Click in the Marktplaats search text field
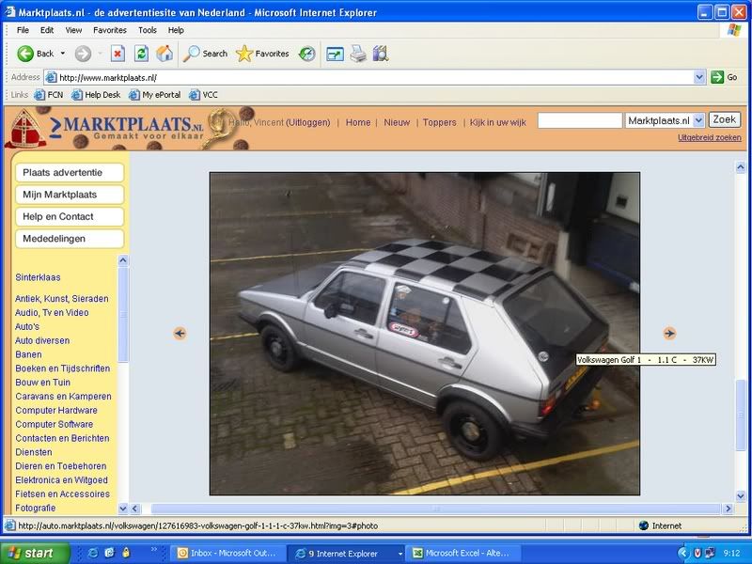The height and width of the screenshot is (564, 752). (580, 120)
